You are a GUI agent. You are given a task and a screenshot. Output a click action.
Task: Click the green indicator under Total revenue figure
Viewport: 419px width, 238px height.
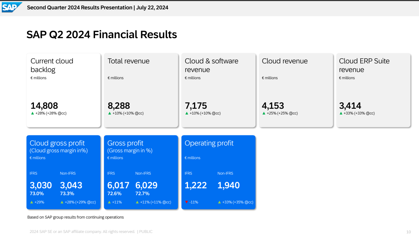point(109,113)
